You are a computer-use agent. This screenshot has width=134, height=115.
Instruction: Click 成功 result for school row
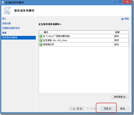[117, 36]
